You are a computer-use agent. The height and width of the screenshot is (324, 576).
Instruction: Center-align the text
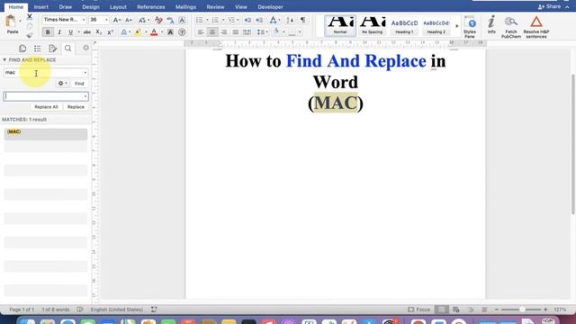pos(212,32)
